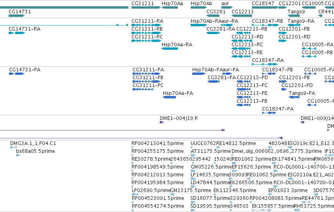Select transcript CG14731-RA
The image size is (334, 212).
[x=16, y=33]
